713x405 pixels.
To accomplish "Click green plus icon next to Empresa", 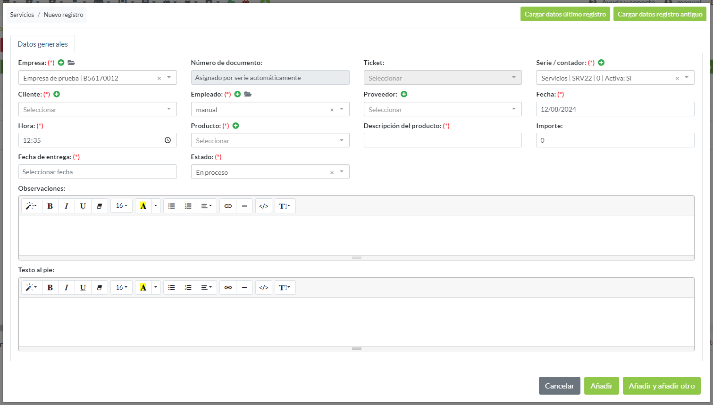I will (61, 63).
